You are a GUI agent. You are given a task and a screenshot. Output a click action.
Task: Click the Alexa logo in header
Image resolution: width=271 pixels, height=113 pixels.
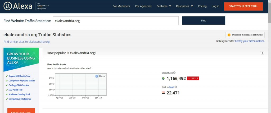[x=18, y=7]
